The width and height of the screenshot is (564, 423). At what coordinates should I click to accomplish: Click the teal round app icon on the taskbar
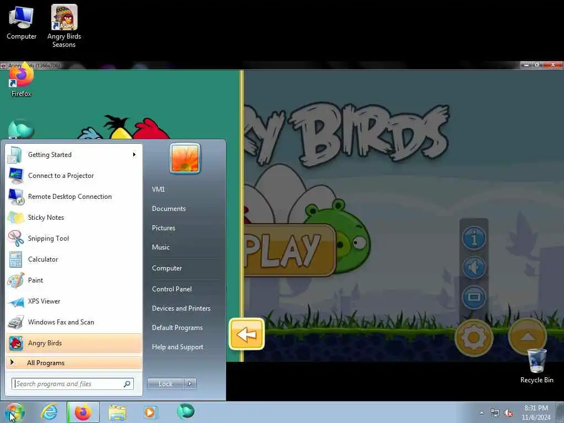(x=186, y=411)
